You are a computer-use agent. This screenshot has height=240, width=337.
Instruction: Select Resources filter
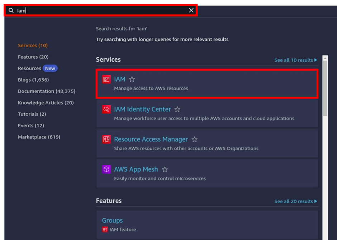[x=29, y=68]
